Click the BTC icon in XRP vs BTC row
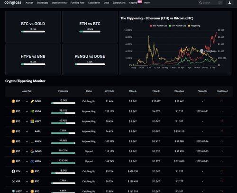This screenshot has width=237, height=193. pos(32,181)
